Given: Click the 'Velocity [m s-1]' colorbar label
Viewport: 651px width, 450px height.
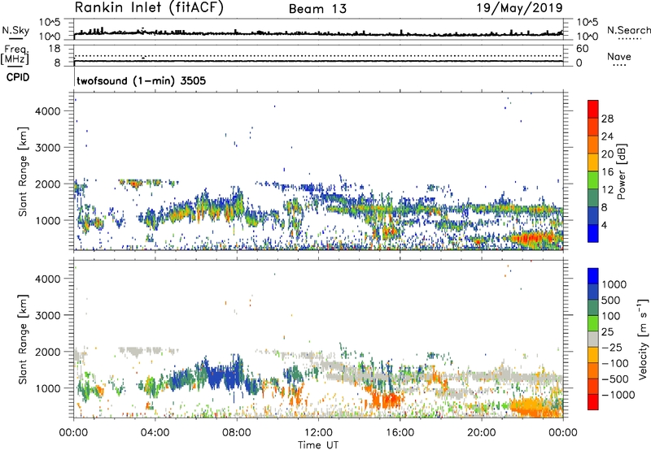Looking at the screenshot, I should coord(643,339).
